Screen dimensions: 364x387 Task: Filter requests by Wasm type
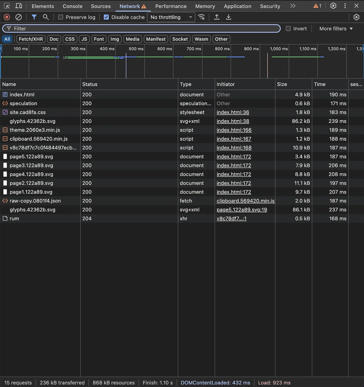click(x=201, y=39)
